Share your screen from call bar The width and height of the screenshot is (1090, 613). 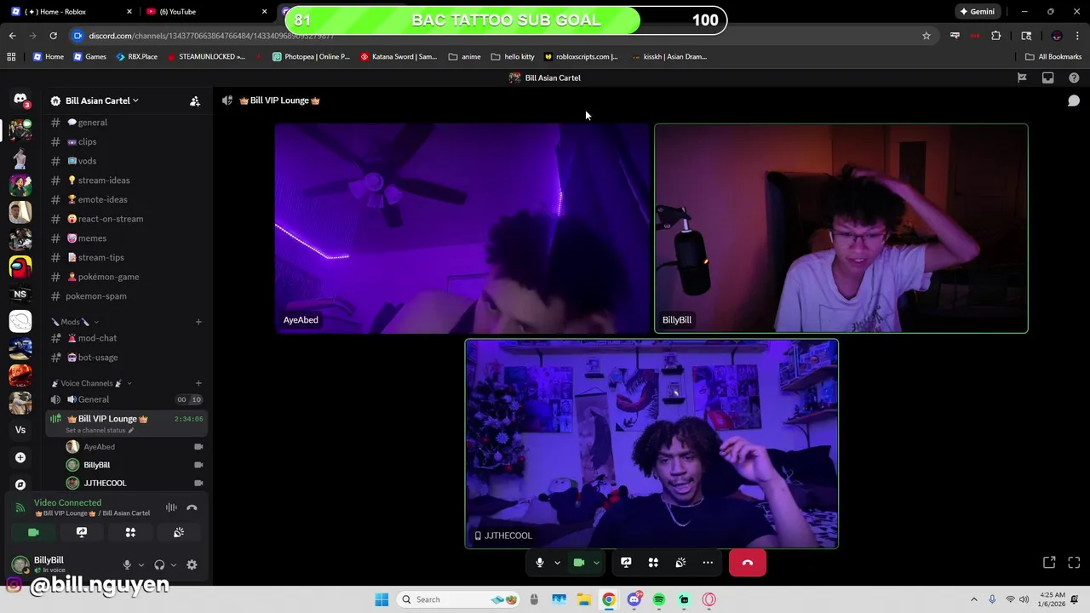tap(626, 563)
